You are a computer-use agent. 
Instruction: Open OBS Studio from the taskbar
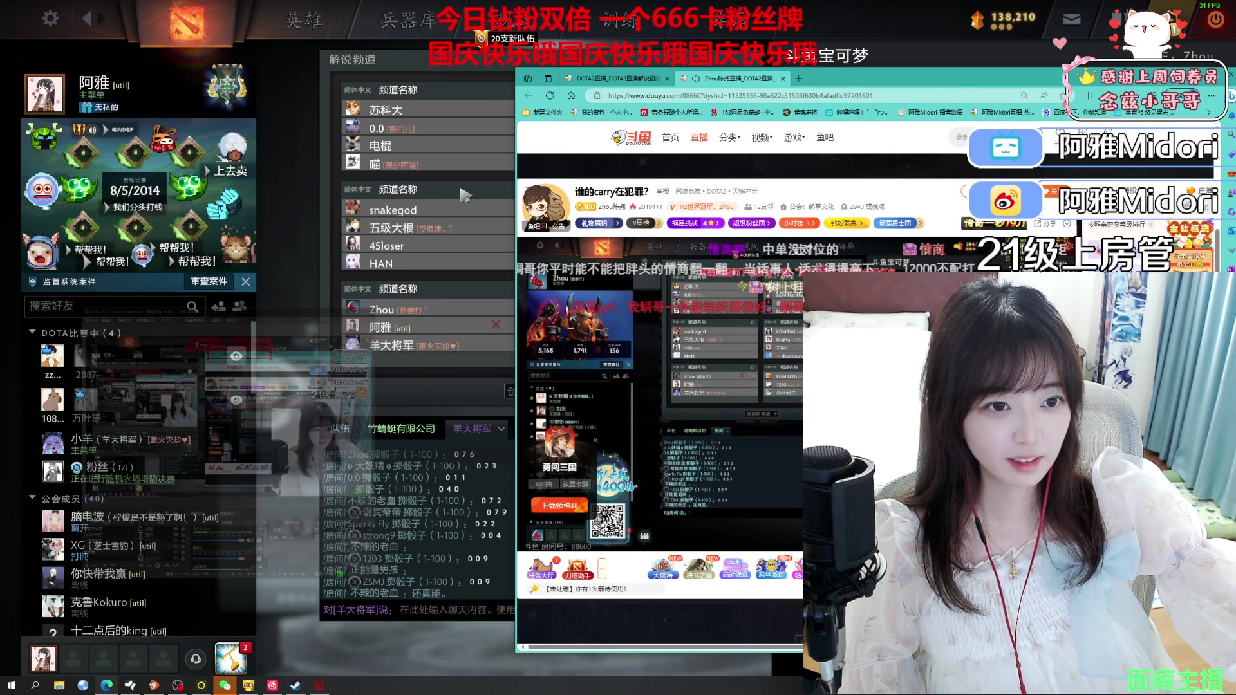click(178, 685)
